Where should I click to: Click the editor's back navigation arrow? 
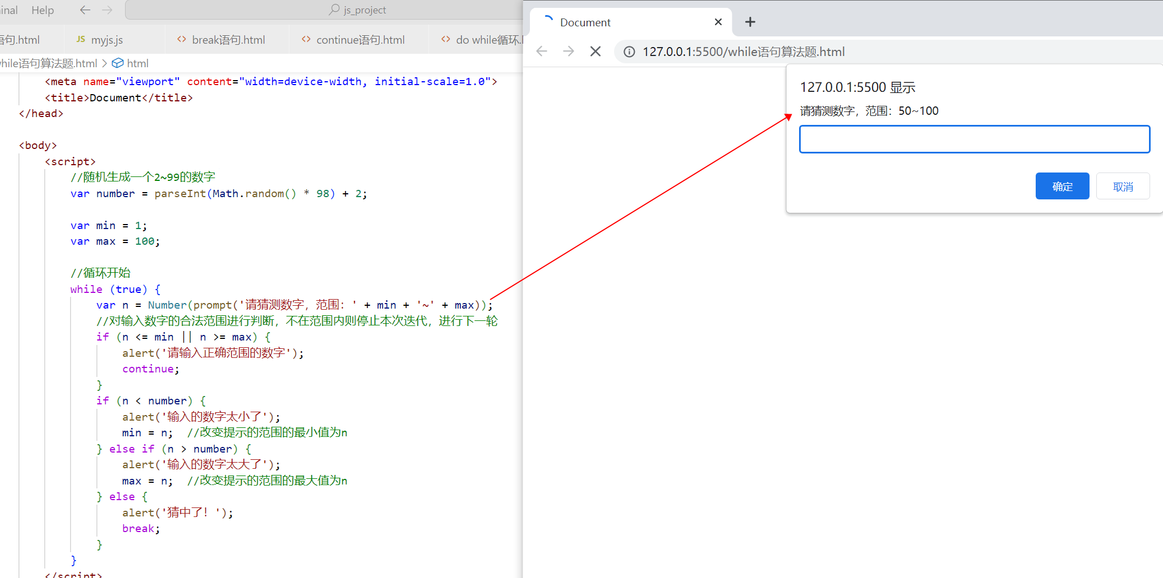pyautogui.click(x=85, y=10)
